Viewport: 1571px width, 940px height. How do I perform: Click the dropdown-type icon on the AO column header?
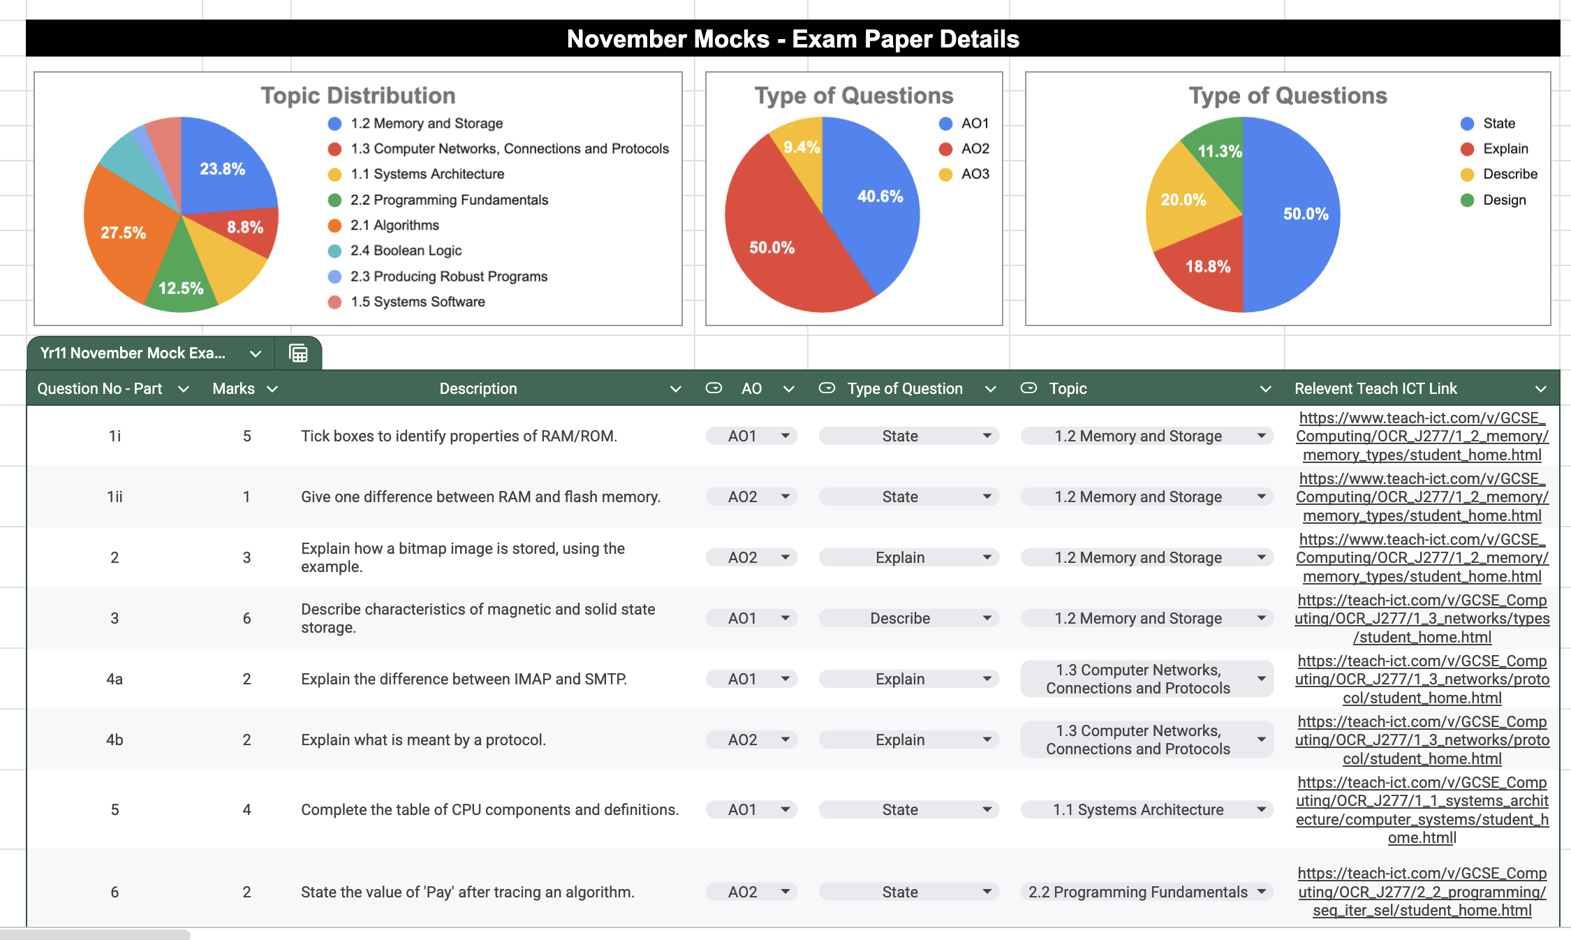714,388
